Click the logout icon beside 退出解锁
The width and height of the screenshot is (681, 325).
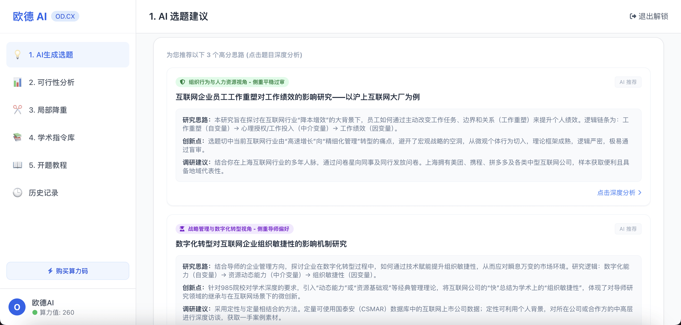coord(633,16)
